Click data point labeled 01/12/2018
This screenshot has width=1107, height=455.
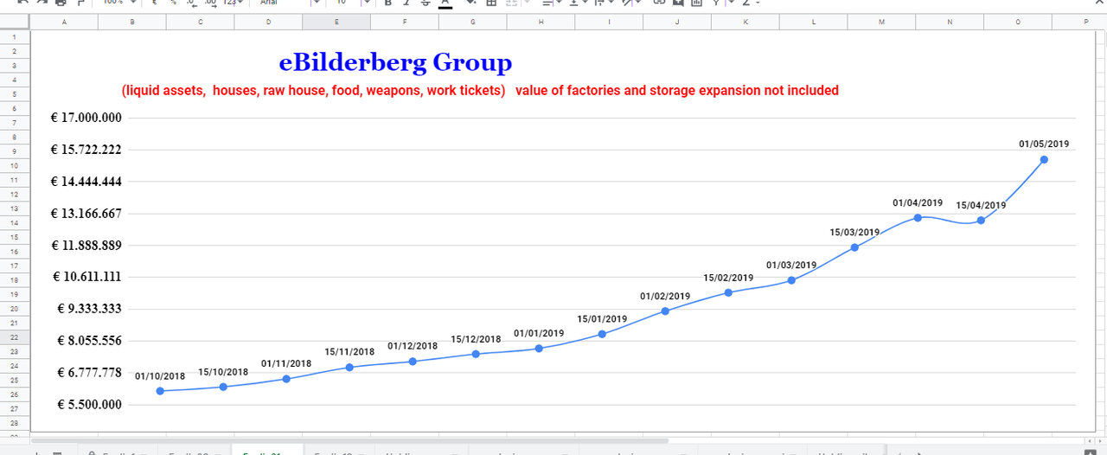pyautogui.click(x=413, y=361)
